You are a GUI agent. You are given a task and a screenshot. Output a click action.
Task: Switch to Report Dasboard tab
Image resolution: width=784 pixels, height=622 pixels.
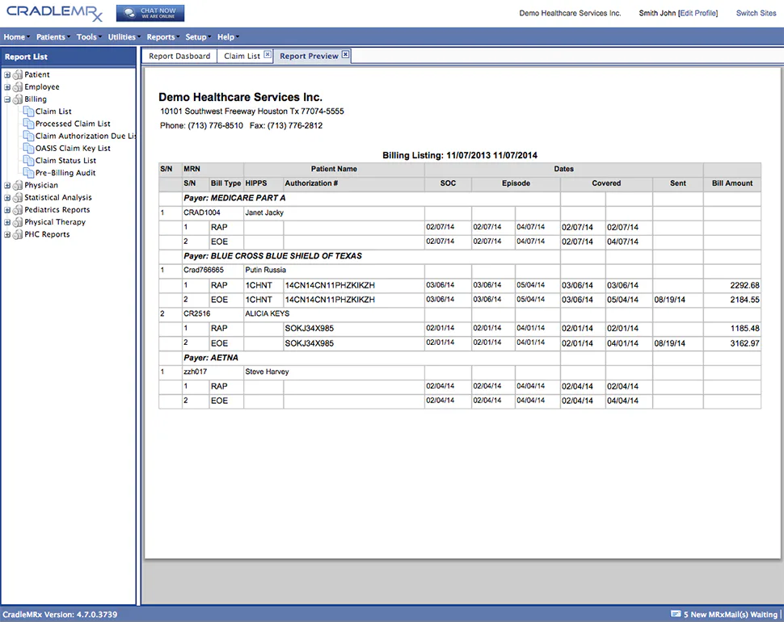click(179, 56)
